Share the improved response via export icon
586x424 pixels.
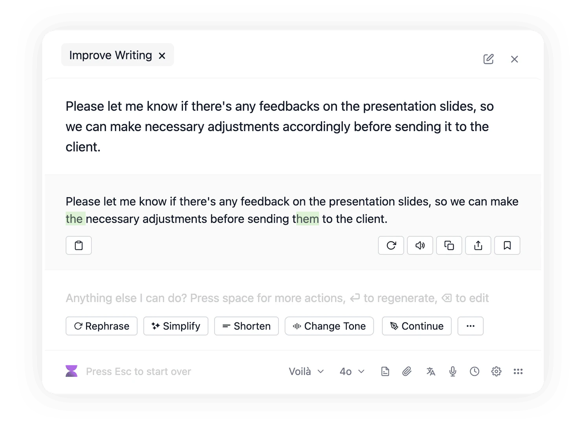[478, 245]
